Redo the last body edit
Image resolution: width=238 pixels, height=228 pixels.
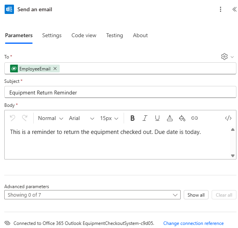pyautogui.click(x=24, y=118)
